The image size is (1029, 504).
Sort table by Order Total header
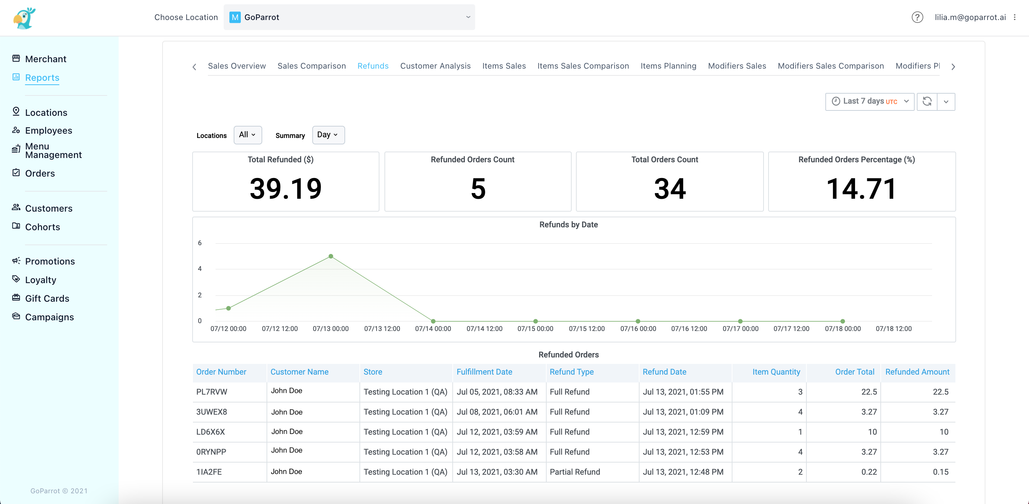[x=854, y=372]
